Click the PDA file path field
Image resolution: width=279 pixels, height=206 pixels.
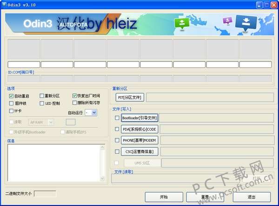217,129
